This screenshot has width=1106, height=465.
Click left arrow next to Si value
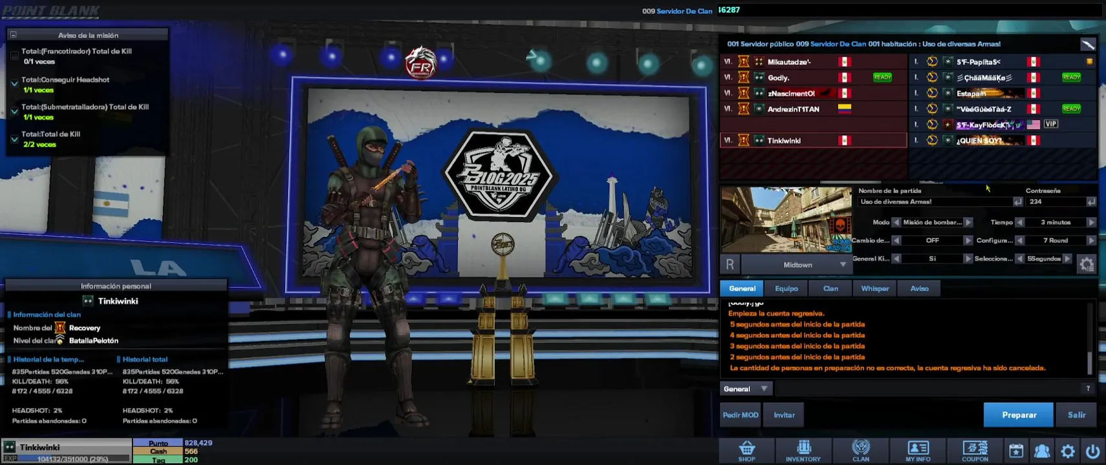click(896, 258)
